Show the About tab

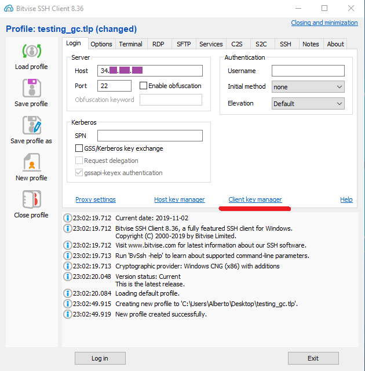pyautogui.click(x=335, y=44)
